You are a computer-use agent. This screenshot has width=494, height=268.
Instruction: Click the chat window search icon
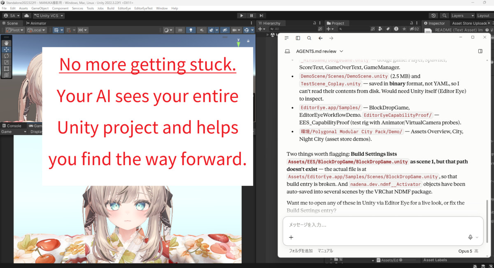tap(309, 38)
